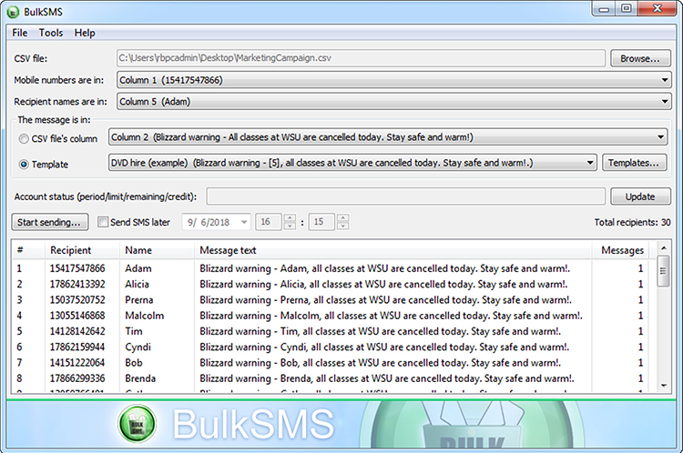Open the DVD hire template dropdown
The width and height of the screenshot is (683, 453).
(x=590, y=163)
